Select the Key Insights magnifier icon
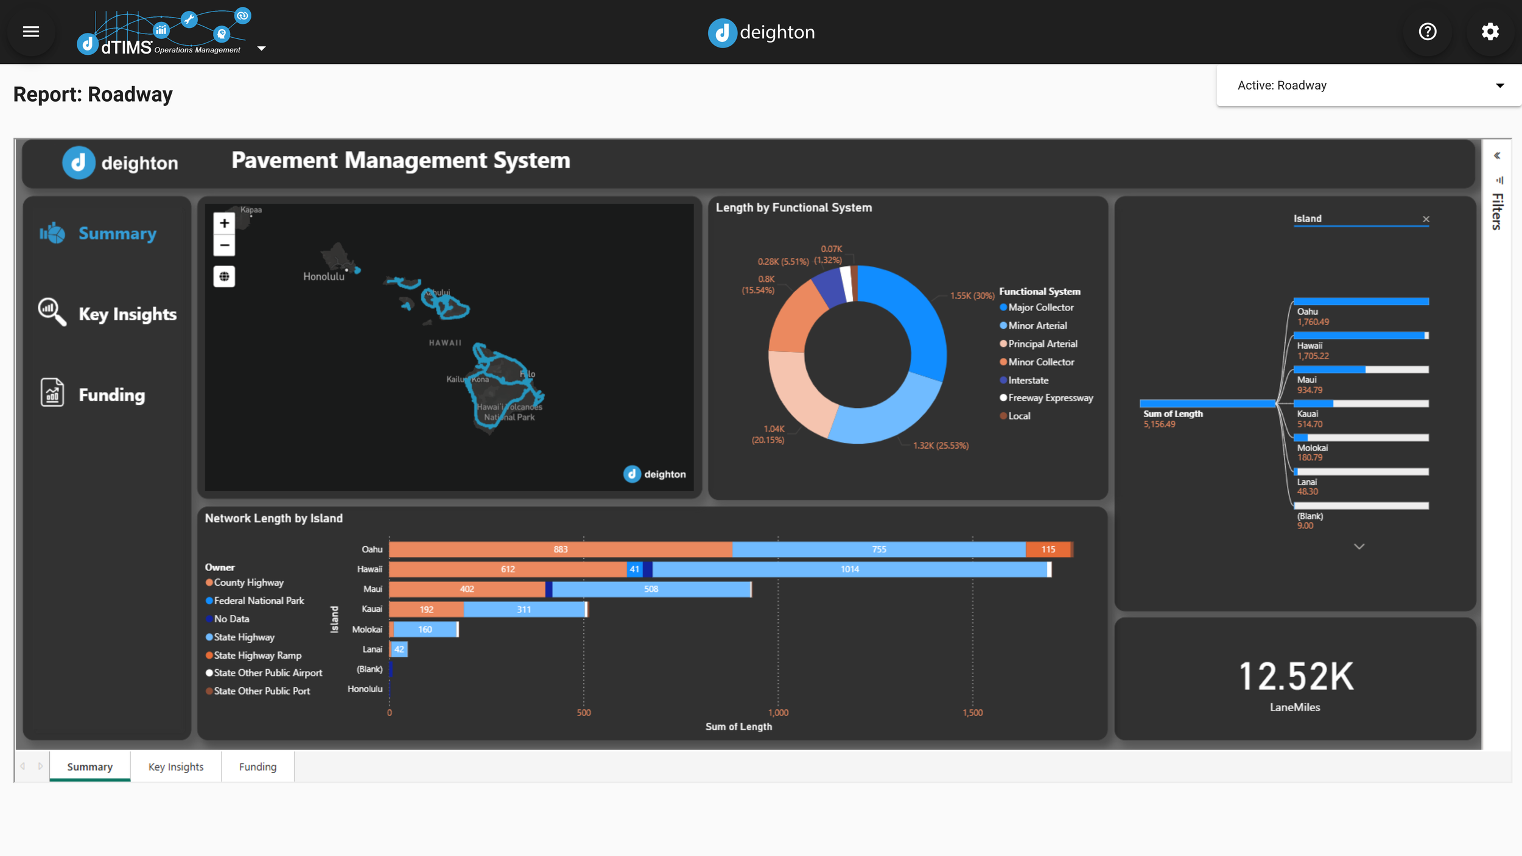Viewport: 1522px width, 856px height. click(x=51, y=313)
